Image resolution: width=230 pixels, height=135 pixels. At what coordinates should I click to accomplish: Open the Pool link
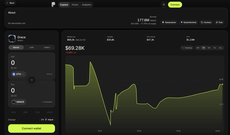[x=219, y=22]
